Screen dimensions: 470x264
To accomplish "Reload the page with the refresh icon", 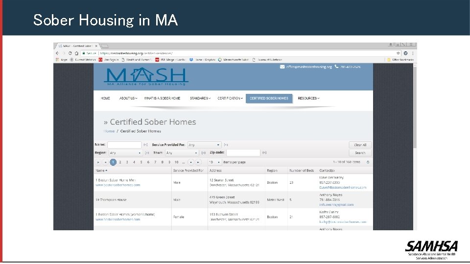I will (x=70, y=53).
